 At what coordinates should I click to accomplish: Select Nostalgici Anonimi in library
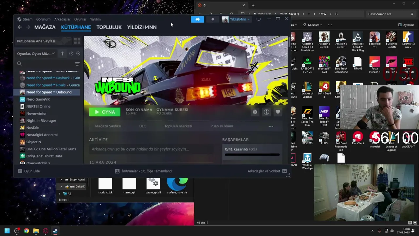[x=42, y=135]
